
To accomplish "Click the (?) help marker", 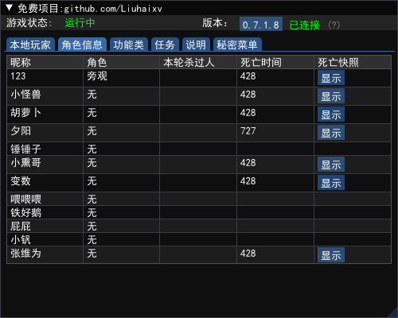I will [334, 25].
